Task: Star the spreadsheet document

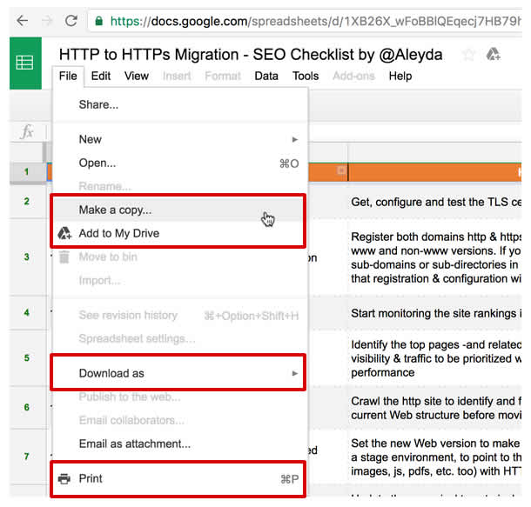Action: (468, 55)
